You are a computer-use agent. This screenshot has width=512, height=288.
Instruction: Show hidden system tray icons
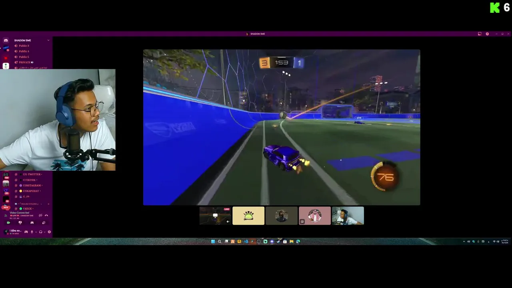click(464, 242)
